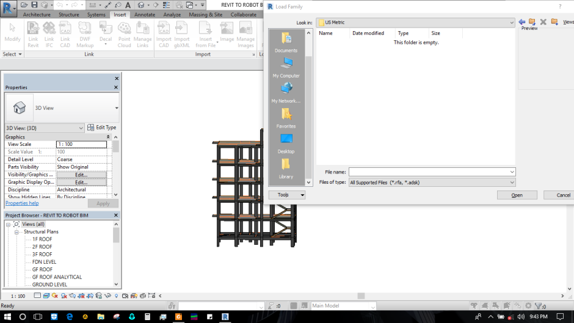Open the Files of type dropdown
Image resolution: width=574 pixels, height=323 pixels.
[x=512, y=183]
